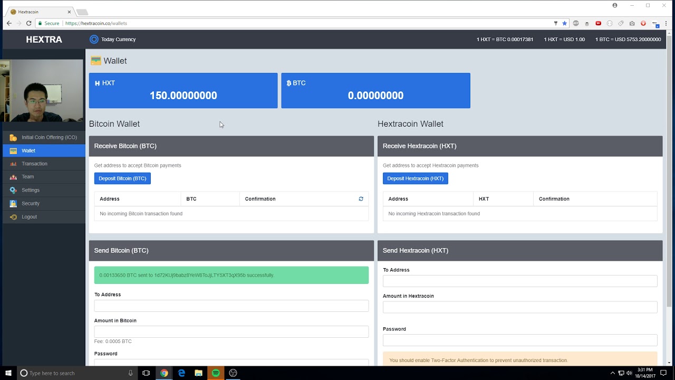Click the Chrome profile avatar icon

pos(615,5)
